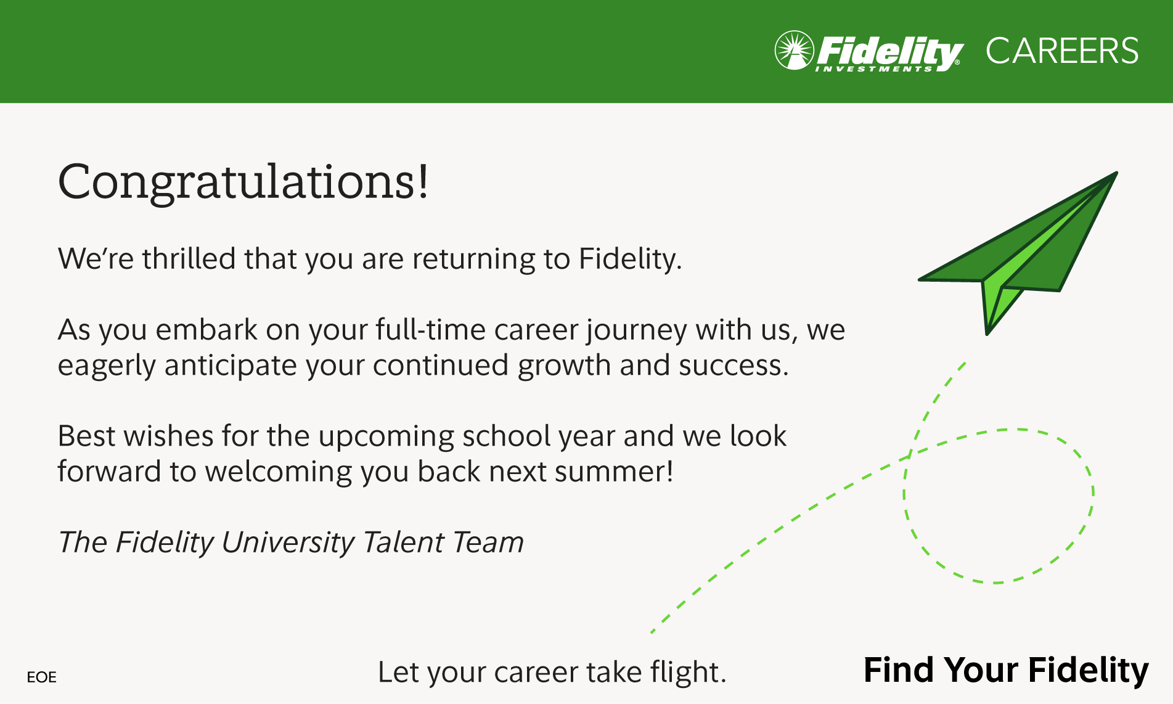1173x704 pixels.
Task: Click the Find Your Fidelity slogan
Action: pos(1006,670)
